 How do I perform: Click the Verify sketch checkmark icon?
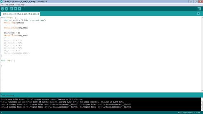tap(3, 9)
